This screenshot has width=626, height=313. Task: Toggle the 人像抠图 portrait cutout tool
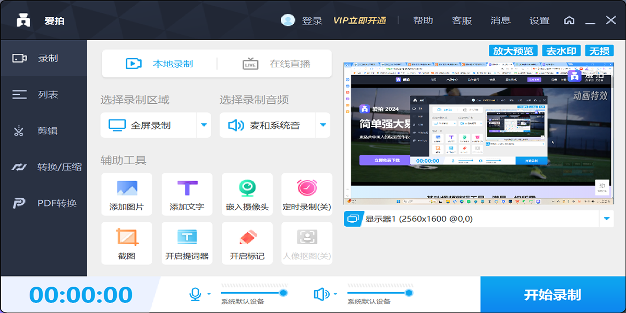(x=307, y=243)
